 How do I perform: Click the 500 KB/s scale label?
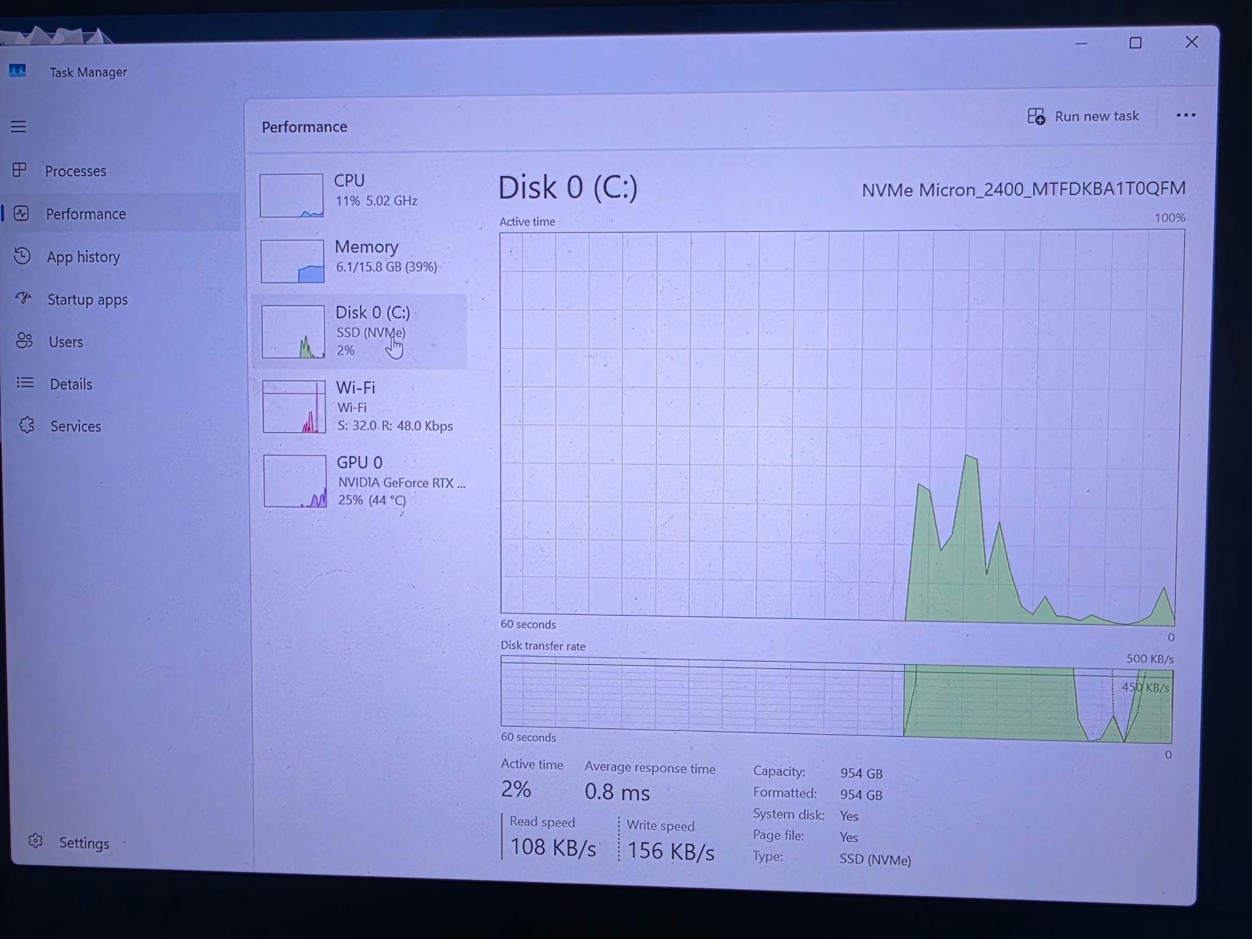coord(1150,659)
